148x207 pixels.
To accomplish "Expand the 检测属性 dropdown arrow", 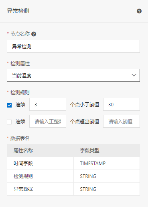I will (134, 75).
